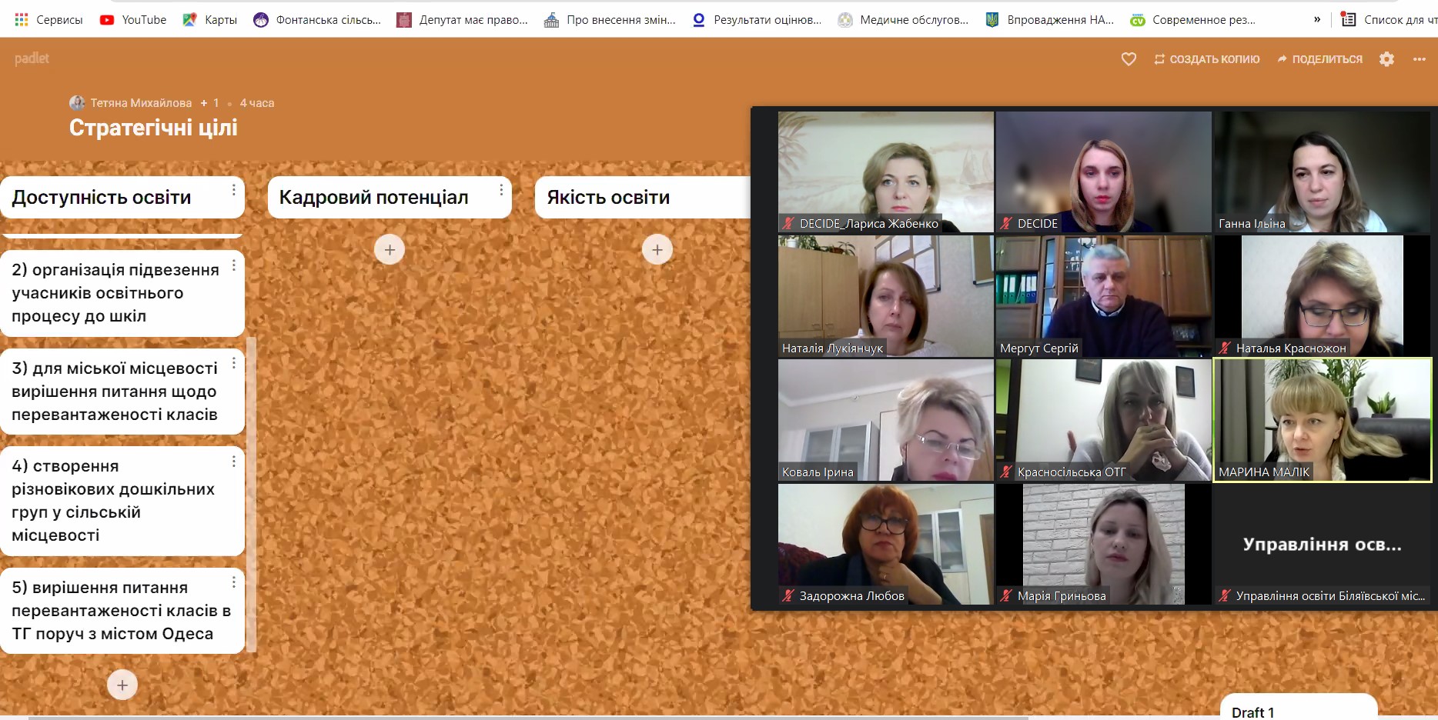This screenshot has height=720, width=1438.
Task: Click the author name Тетяна Михайлова
Action: (x=141, y=103)
